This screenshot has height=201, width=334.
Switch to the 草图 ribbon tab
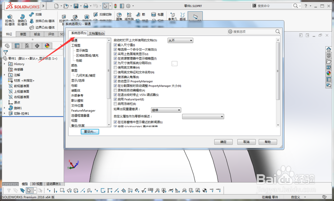point(22,34)
